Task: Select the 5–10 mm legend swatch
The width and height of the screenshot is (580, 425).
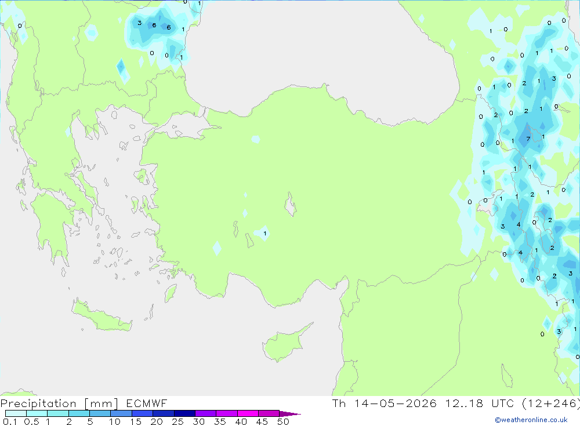Action: [100, 413]
